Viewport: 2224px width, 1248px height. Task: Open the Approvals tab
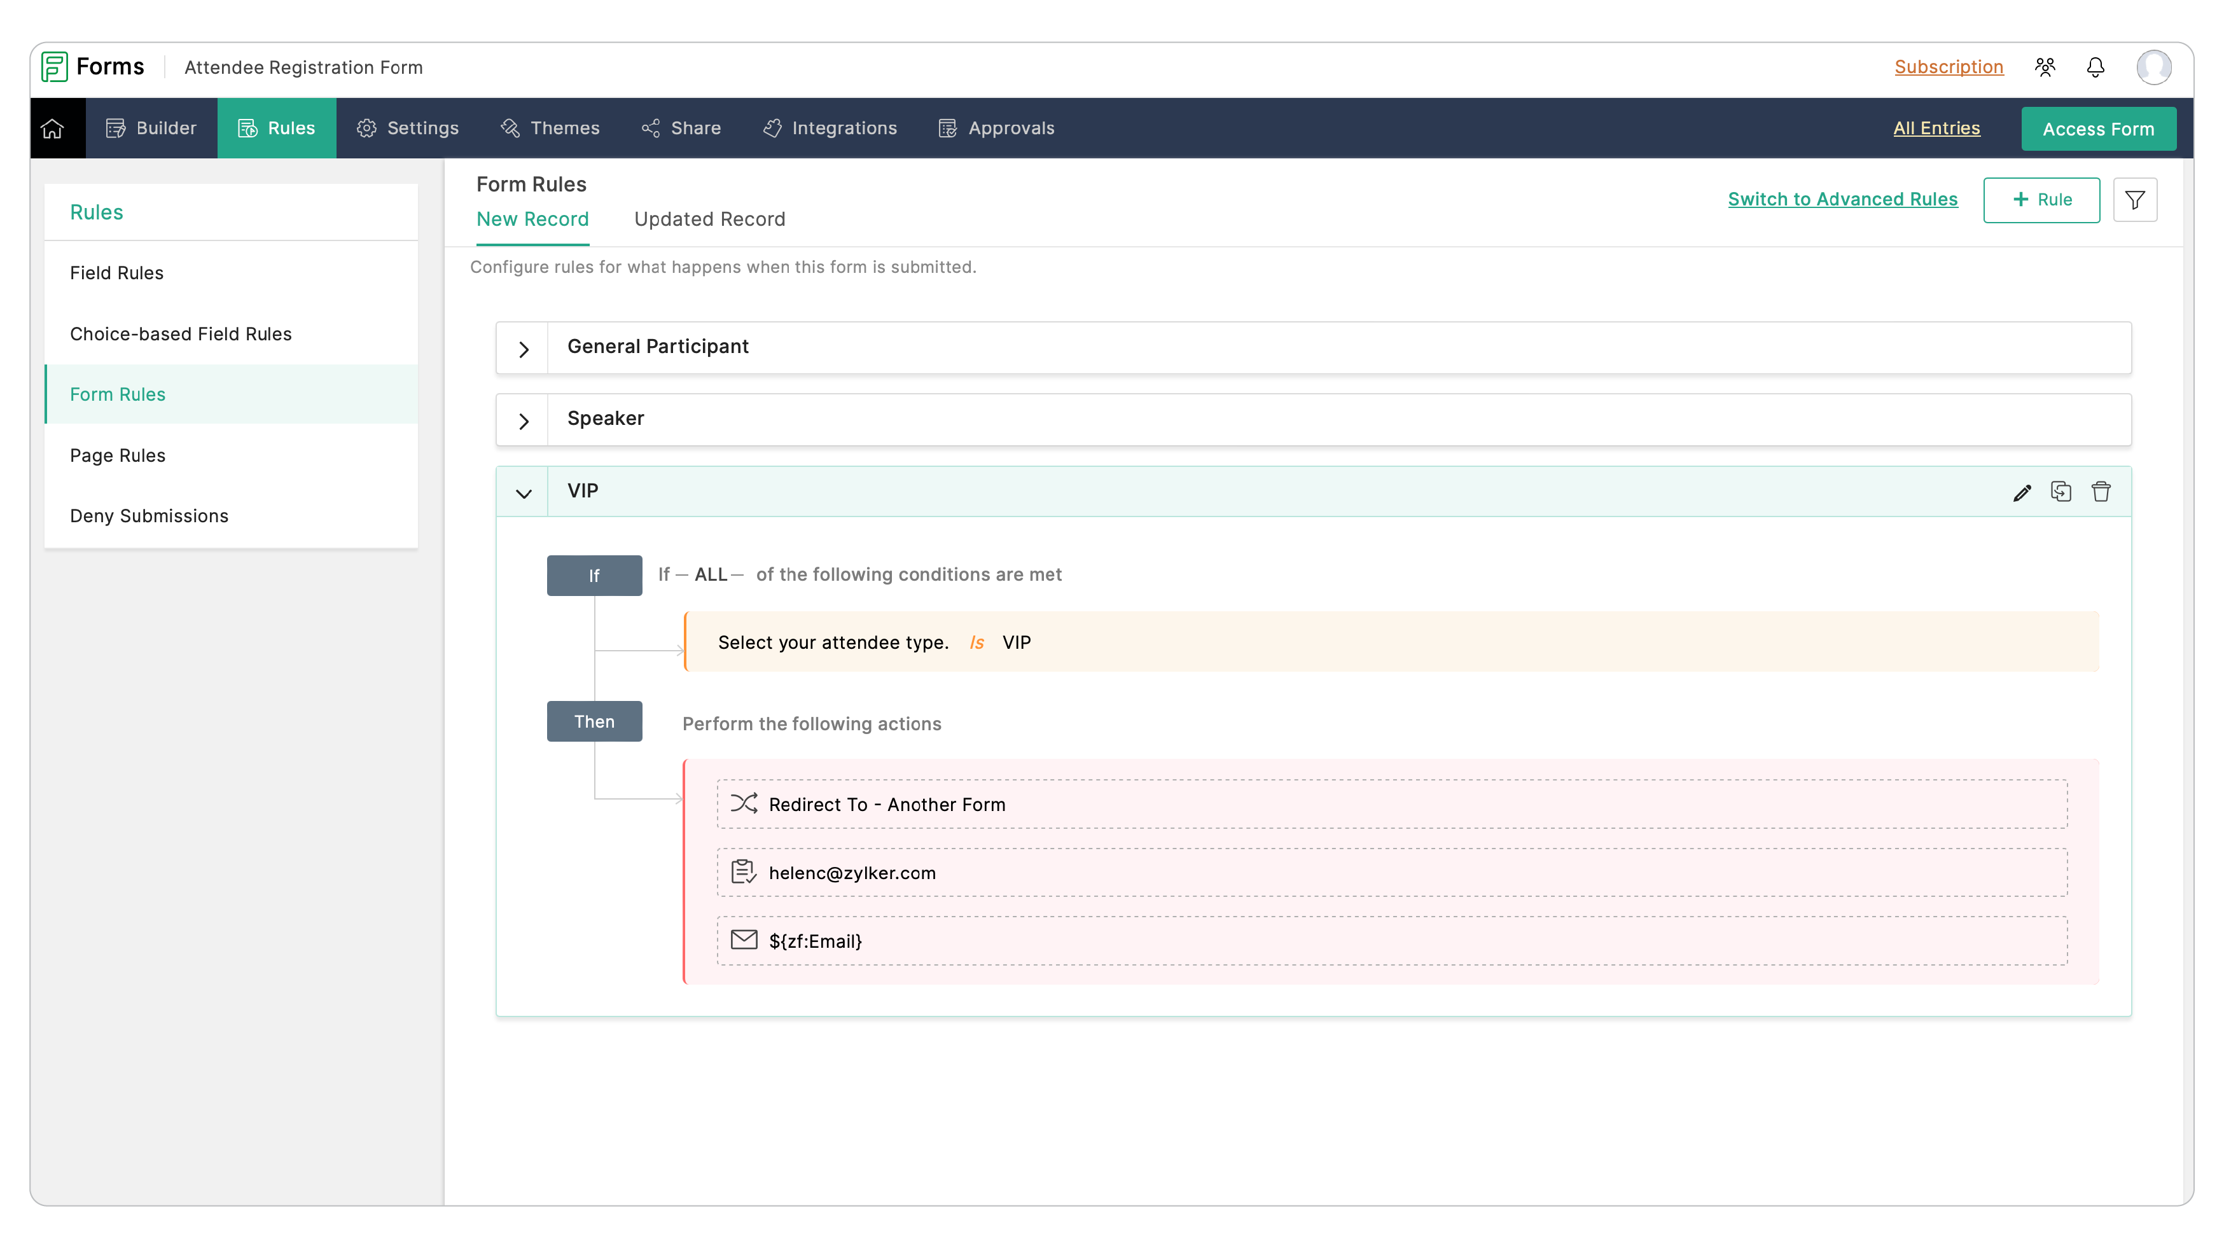pos(996,128)
